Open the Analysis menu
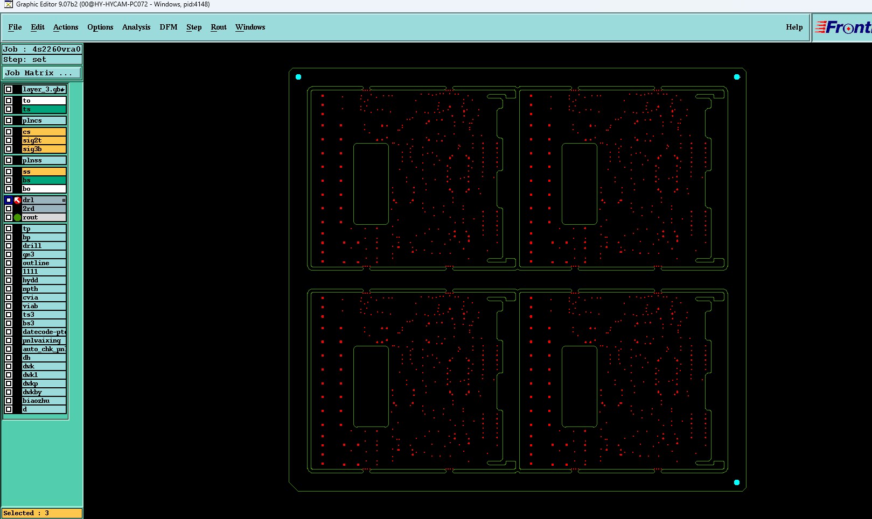This screenshot has width=872, height=519. pos(136,27)
